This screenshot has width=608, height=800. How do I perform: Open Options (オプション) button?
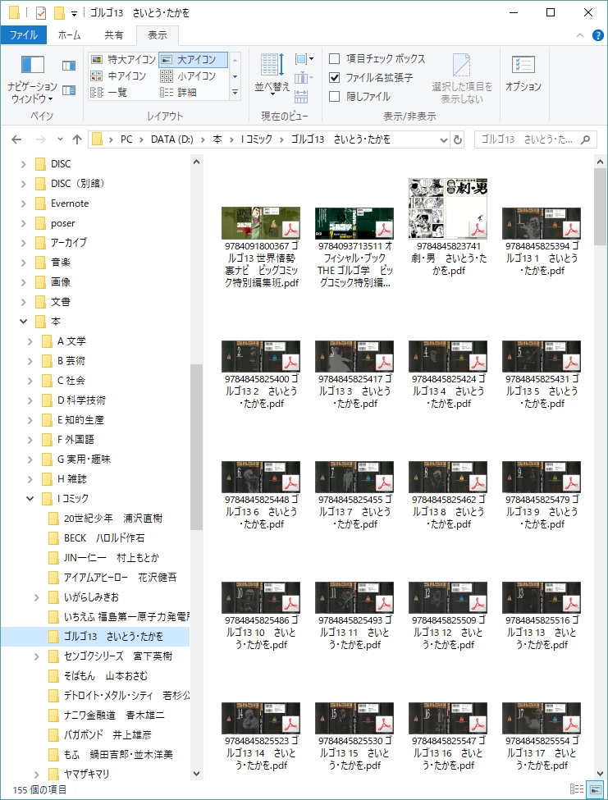coord(523,75)
